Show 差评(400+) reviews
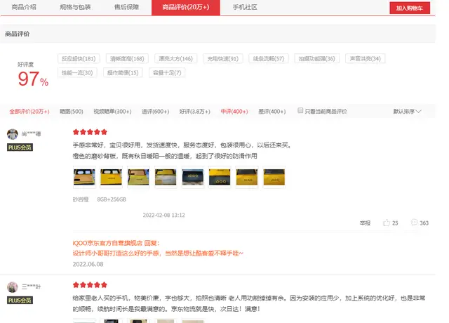The image size is (449, 323). (272, 112)
